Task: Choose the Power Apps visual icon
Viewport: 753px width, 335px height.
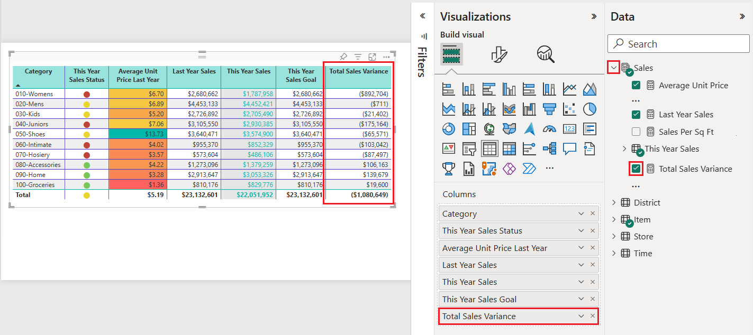Action: click(x=509, y=169)
